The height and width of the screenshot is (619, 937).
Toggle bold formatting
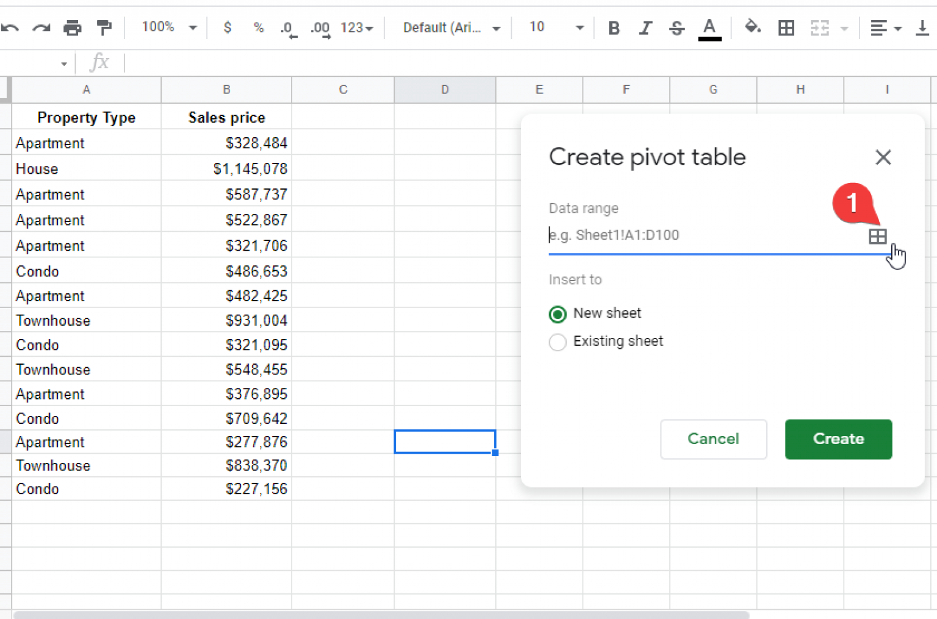coord(614,28)
